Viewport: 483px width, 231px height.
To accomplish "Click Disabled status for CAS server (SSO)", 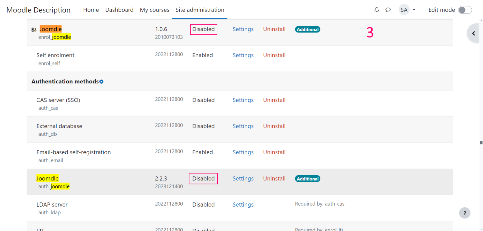I will tap(204, 100).
